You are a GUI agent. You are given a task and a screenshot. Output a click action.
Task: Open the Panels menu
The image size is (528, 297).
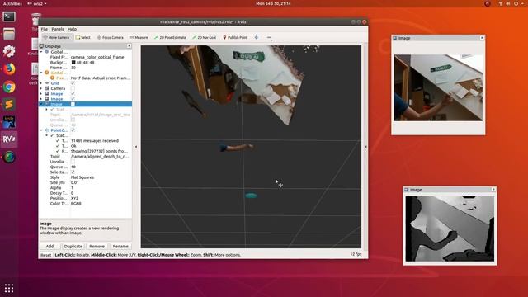coord(58,30)
